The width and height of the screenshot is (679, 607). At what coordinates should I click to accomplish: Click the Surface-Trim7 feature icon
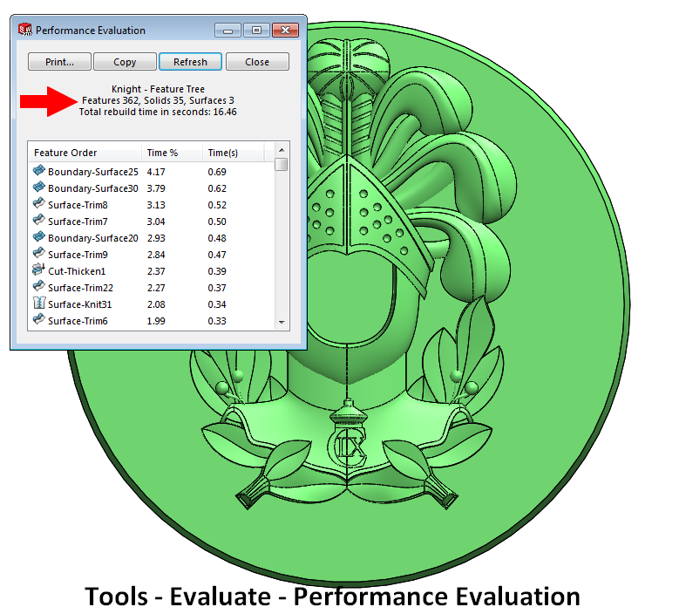39,221
